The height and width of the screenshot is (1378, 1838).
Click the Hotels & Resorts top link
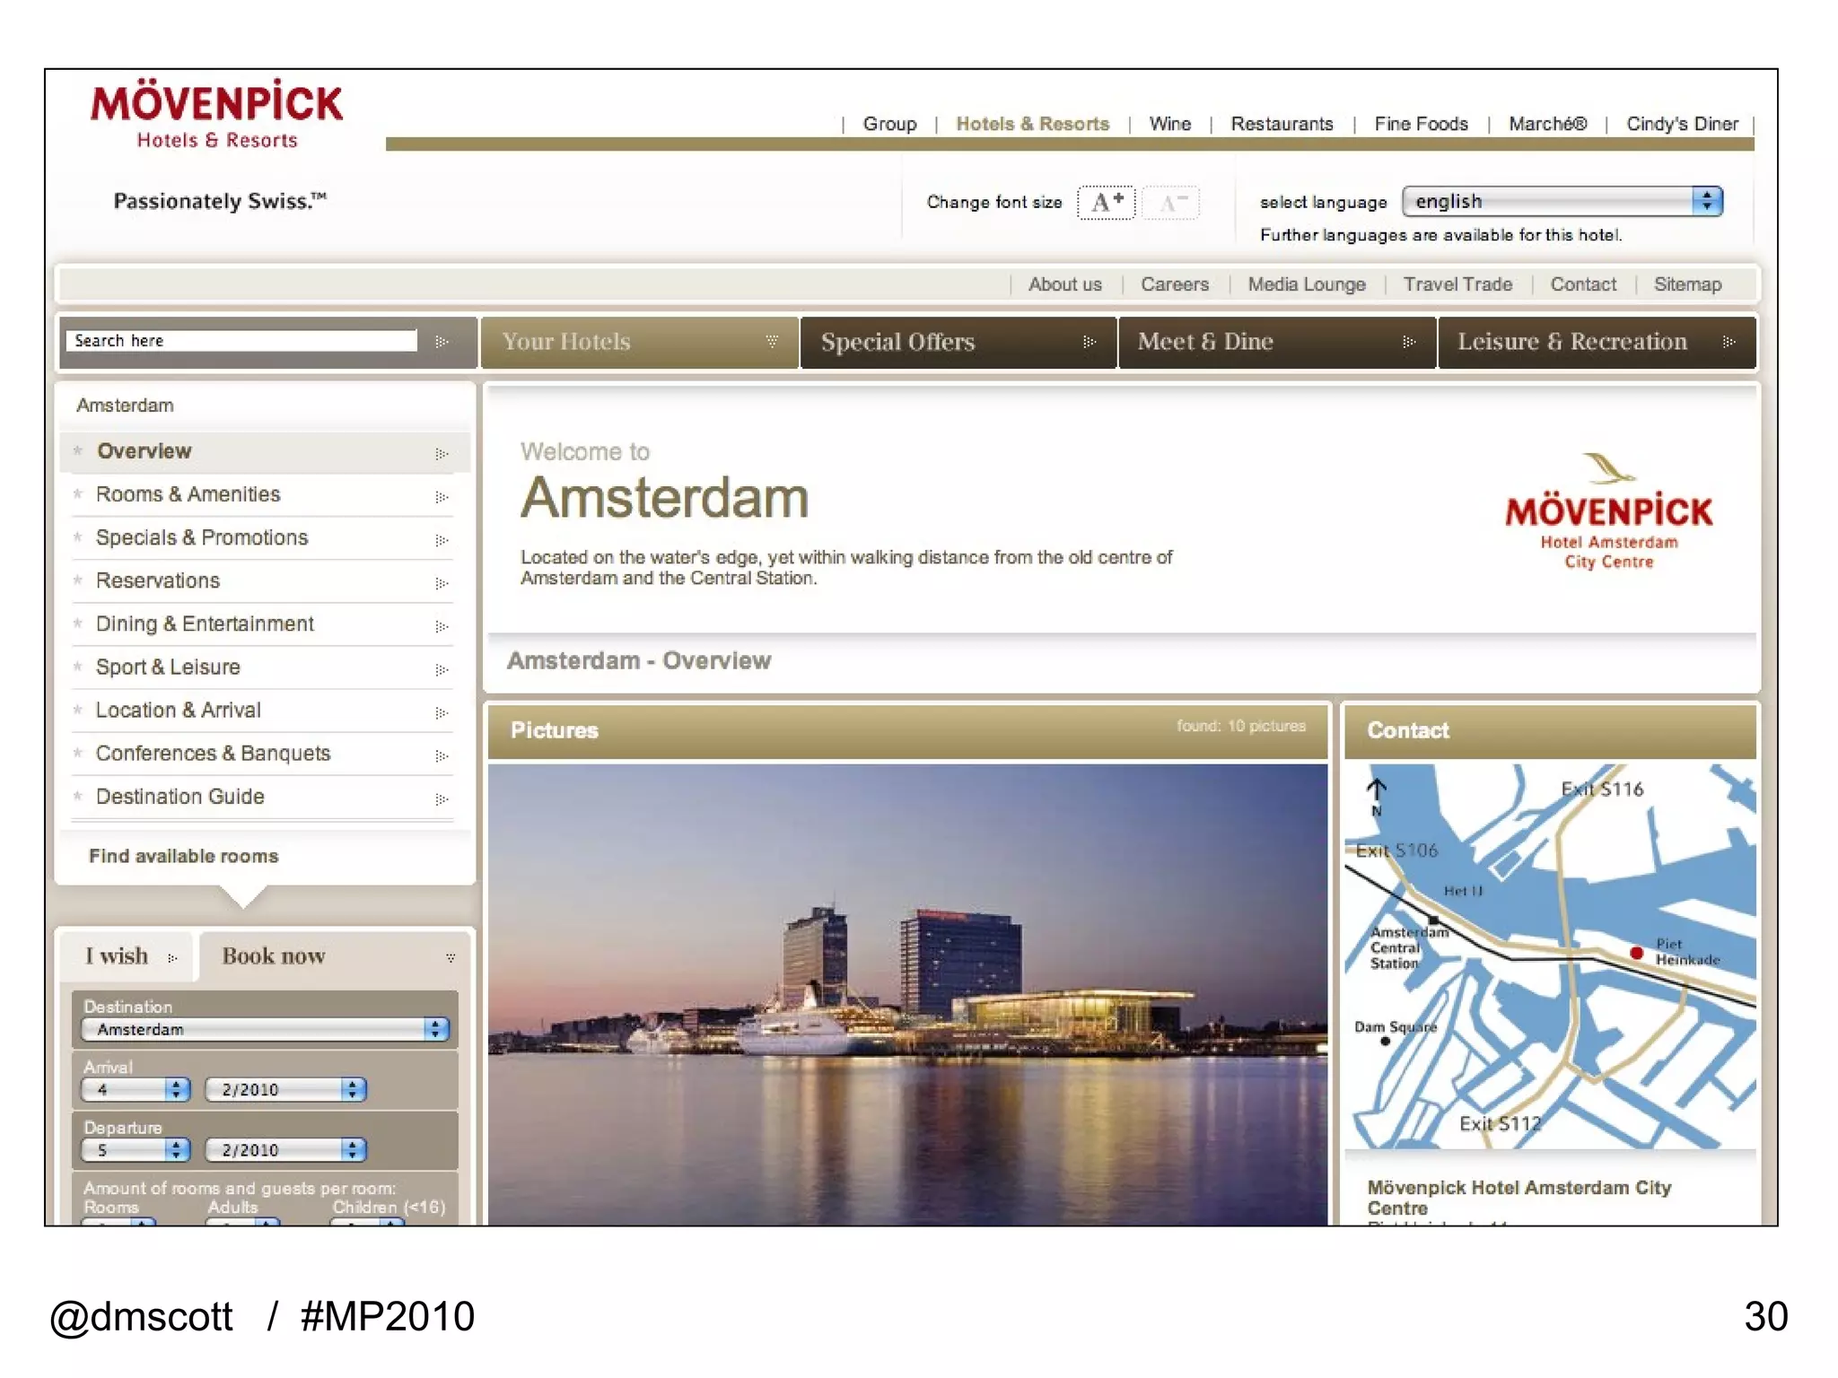point(1032,124)
